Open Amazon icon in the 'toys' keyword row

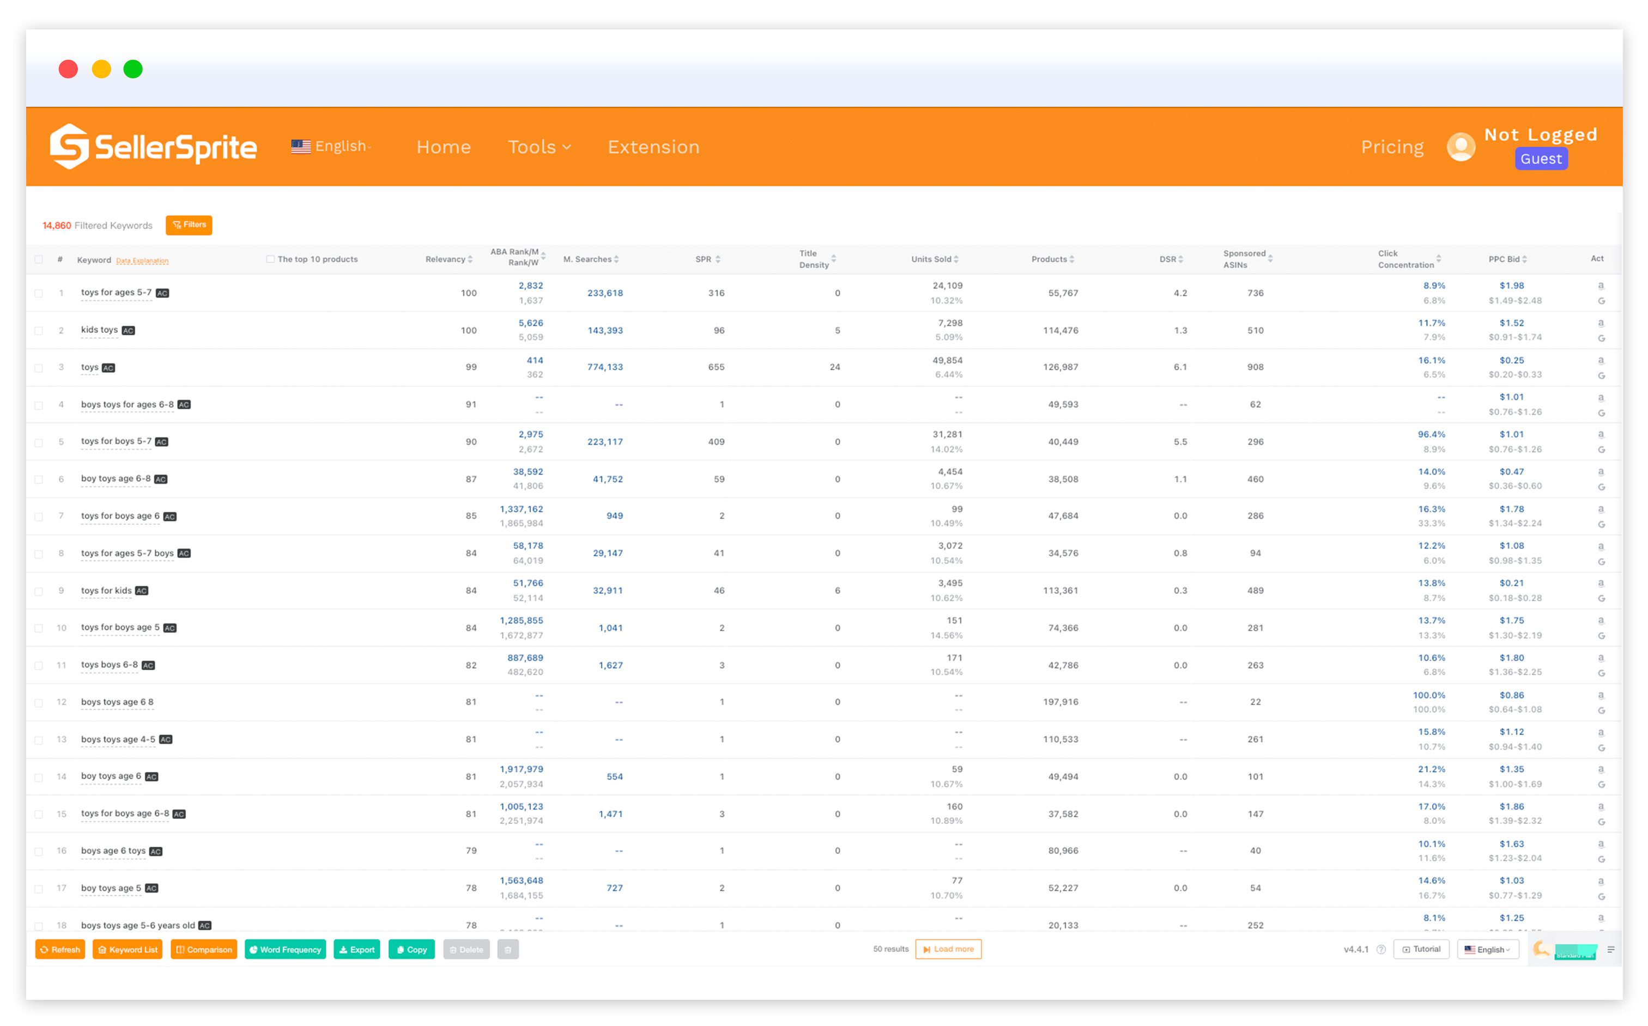[1601, 360]
